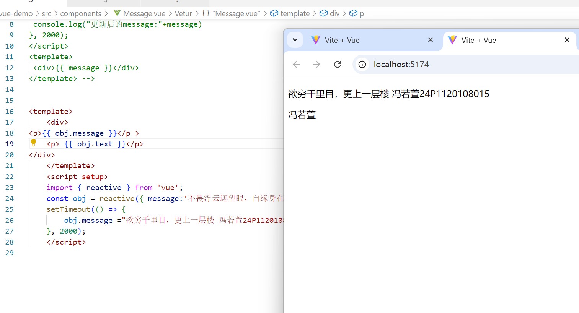Screen dimensions: 579x313
Task: Switch to the first Vite + Vue tab
Action: [373, 40]
